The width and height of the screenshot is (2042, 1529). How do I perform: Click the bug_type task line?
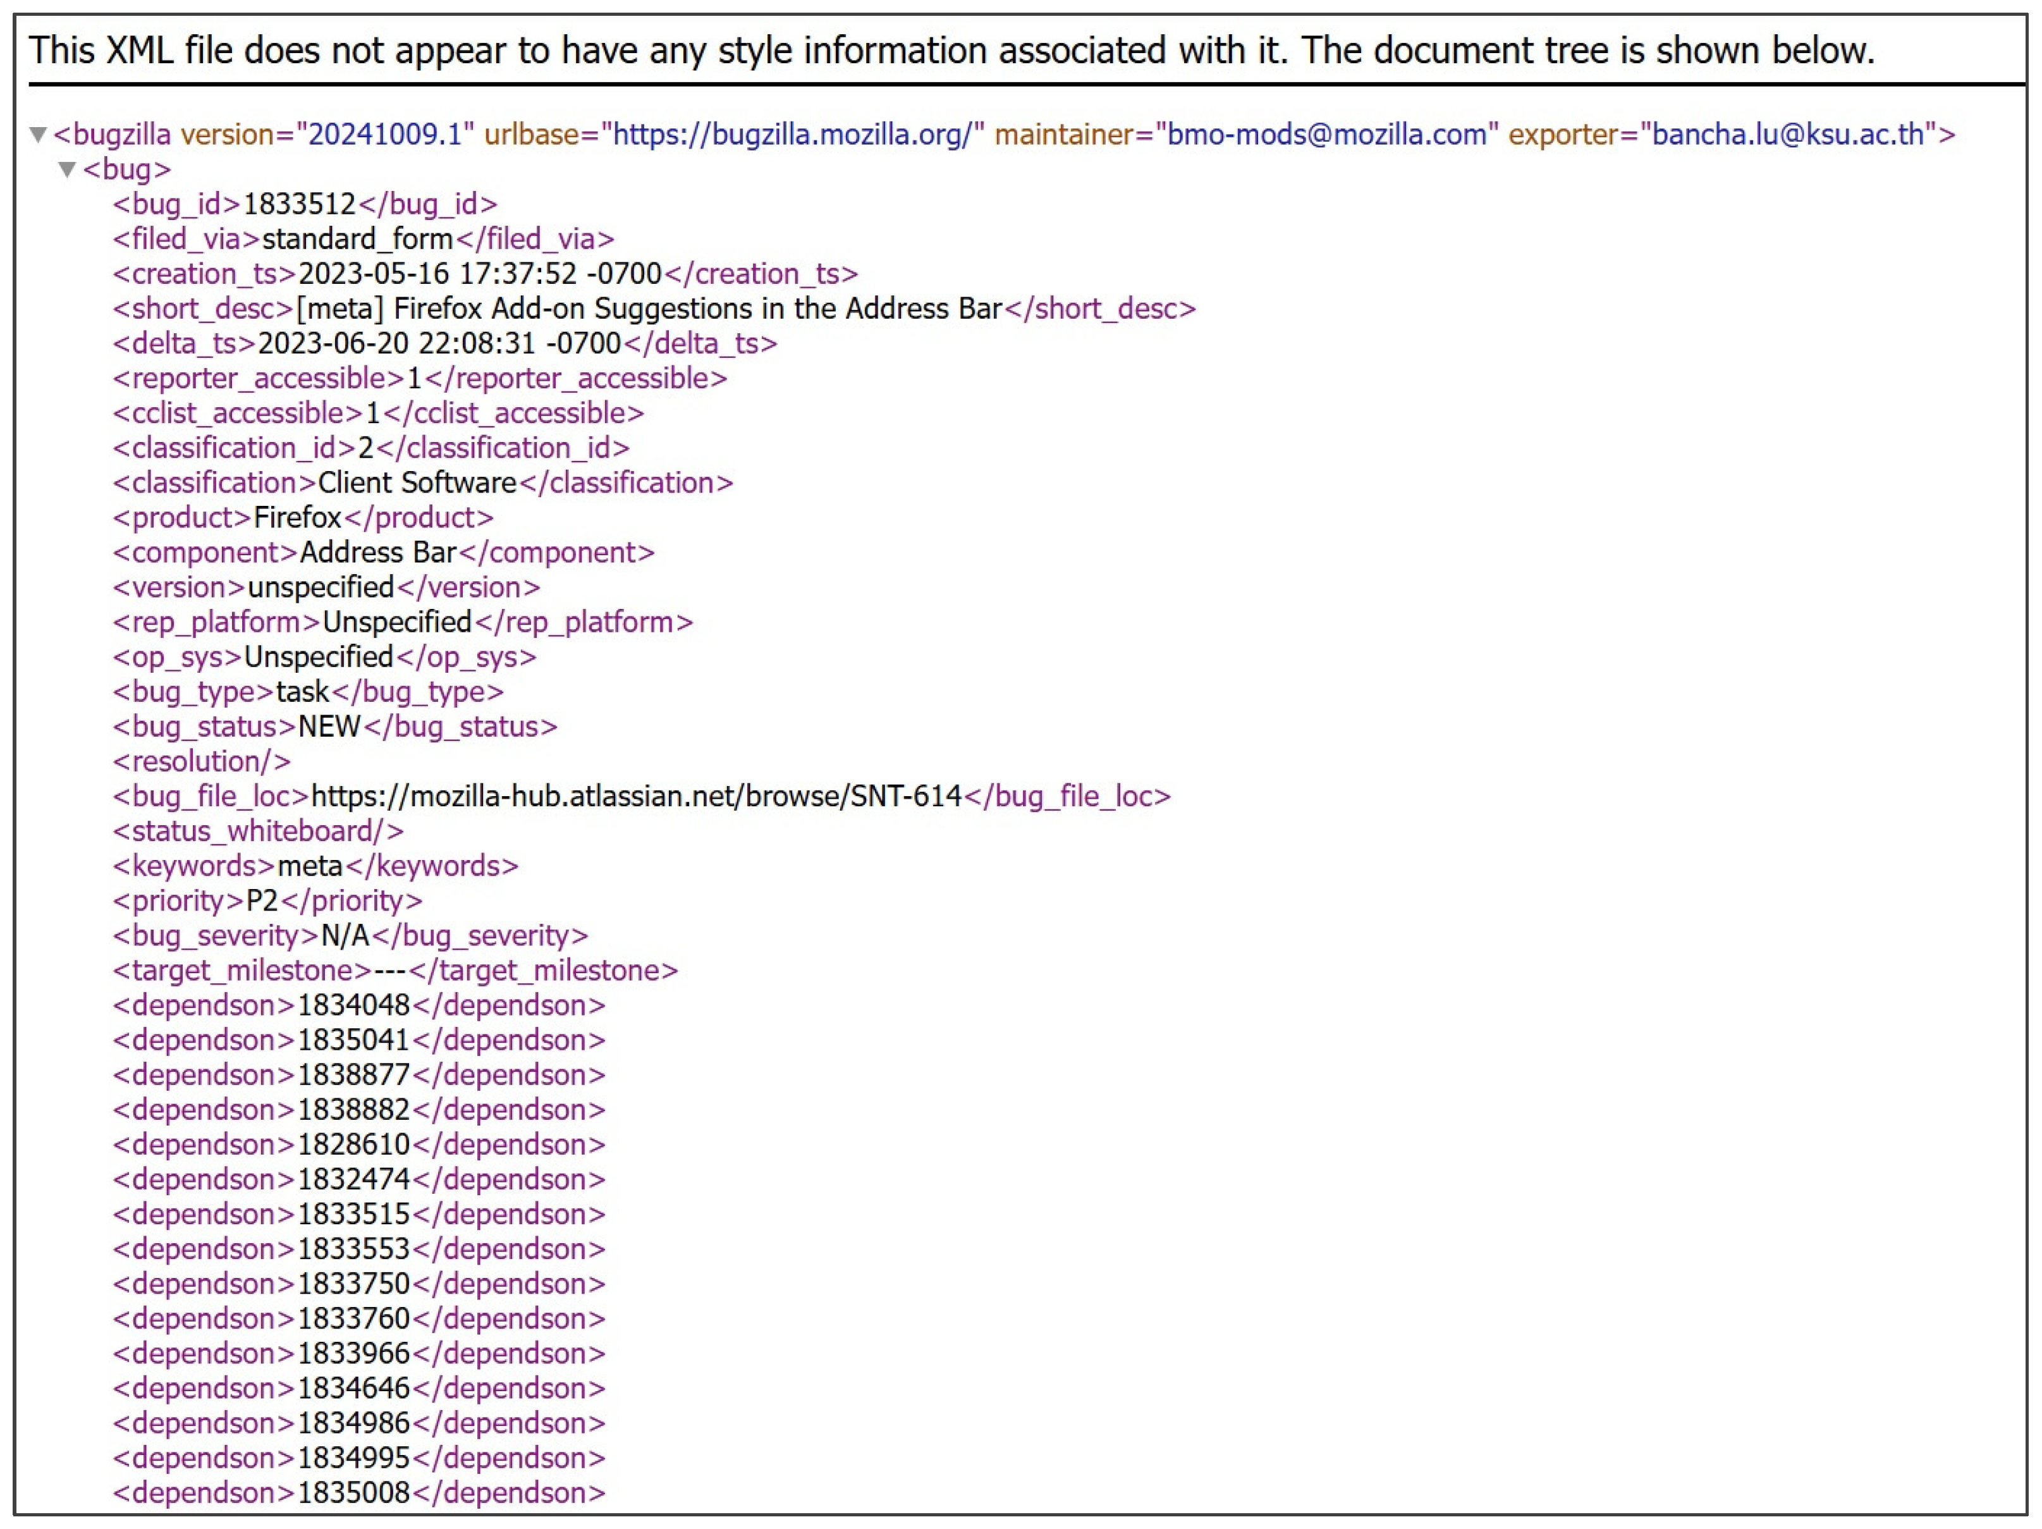tap(309, 692)
